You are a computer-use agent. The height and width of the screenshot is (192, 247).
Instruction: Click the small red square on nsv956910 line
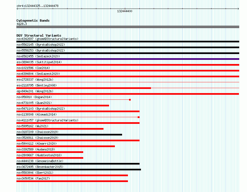click(x=130, y=100)
